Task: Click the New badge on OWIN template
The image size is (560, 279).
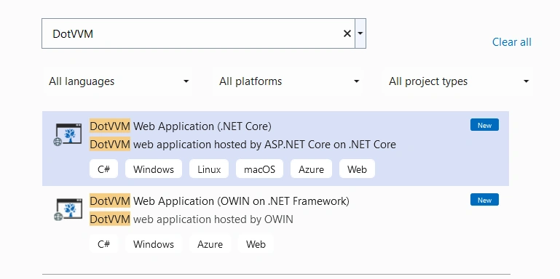Action: (484, 200)
